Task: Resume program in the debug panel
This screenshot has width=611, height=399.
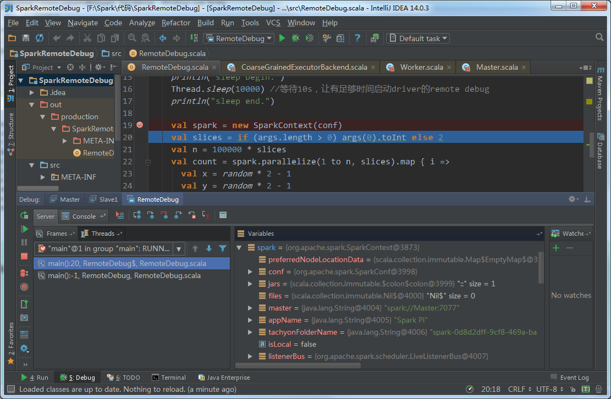Action: tap(24, 229)
